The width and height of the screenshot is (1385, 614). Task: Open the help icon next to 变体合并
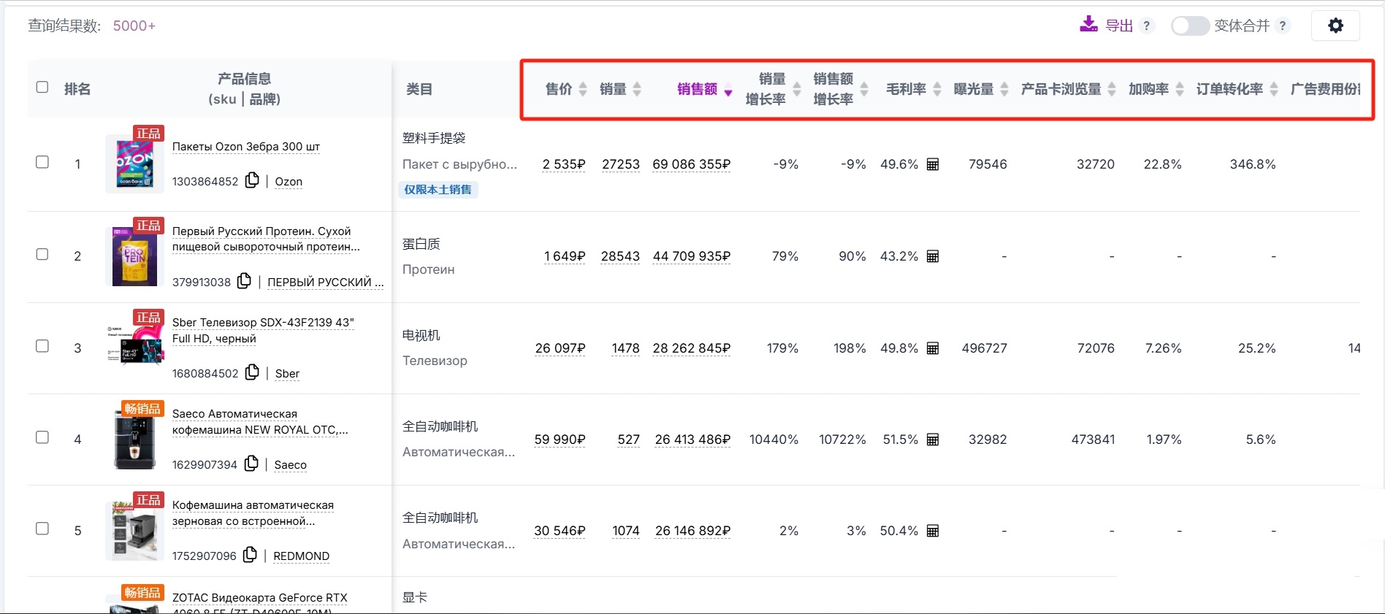[1283, 26]
